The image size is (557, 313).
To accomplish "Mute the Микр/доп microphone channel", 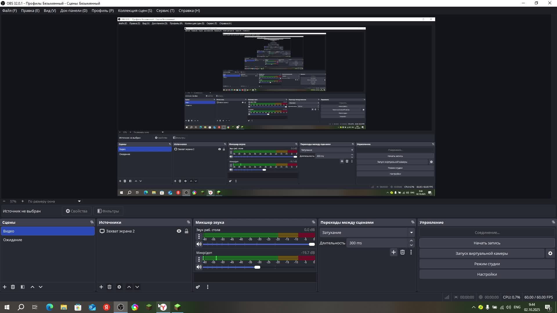I will click(x=199, y=267).
